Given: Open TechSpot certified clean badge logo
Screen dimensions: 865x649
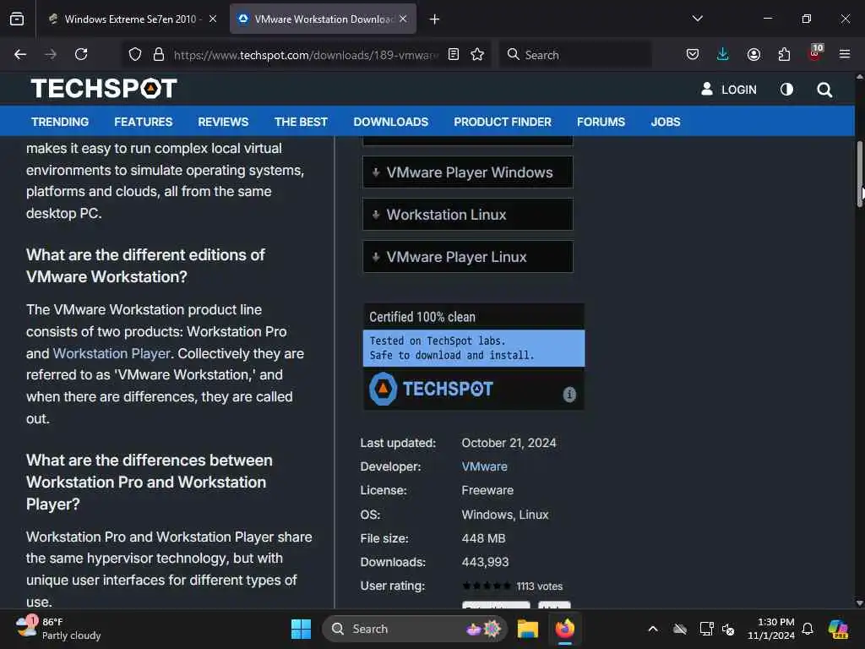Looking at the screenshot, I should pos(431,389).
